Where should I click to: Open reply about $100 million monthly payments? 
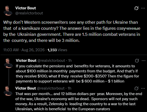coord(77,74)
